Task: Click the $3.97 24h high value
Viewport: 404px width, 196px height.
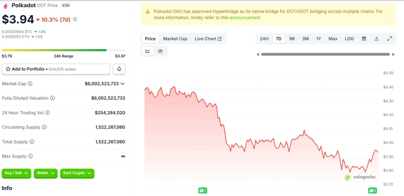Action: pyautogui.click(x=120, y=56)
